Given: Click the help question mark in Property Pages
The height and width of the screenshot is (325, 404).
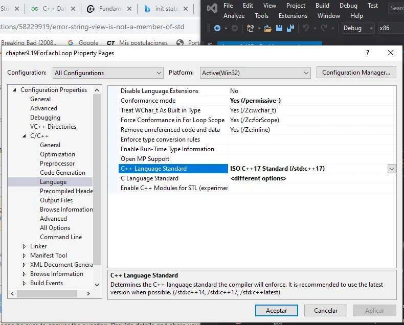Looking at the screenshot, I should [x=368, y=53].
